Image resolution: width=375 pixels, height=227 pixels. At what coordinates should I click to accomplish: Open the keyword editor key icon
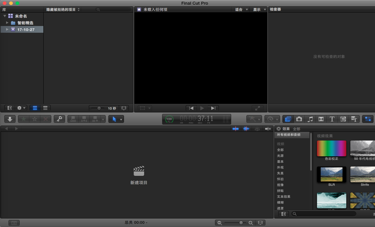[59, 119]
